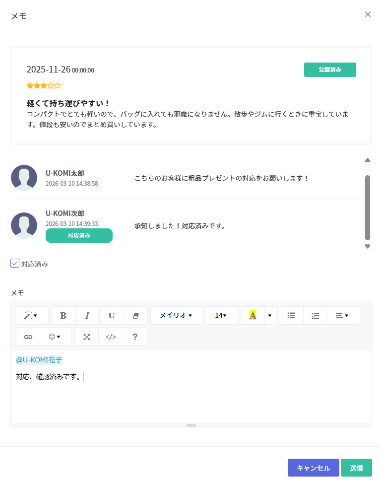This screenshot has width=381, height=486.
Task: Toggle italic text formatting
Action: (x=87, y=316)
